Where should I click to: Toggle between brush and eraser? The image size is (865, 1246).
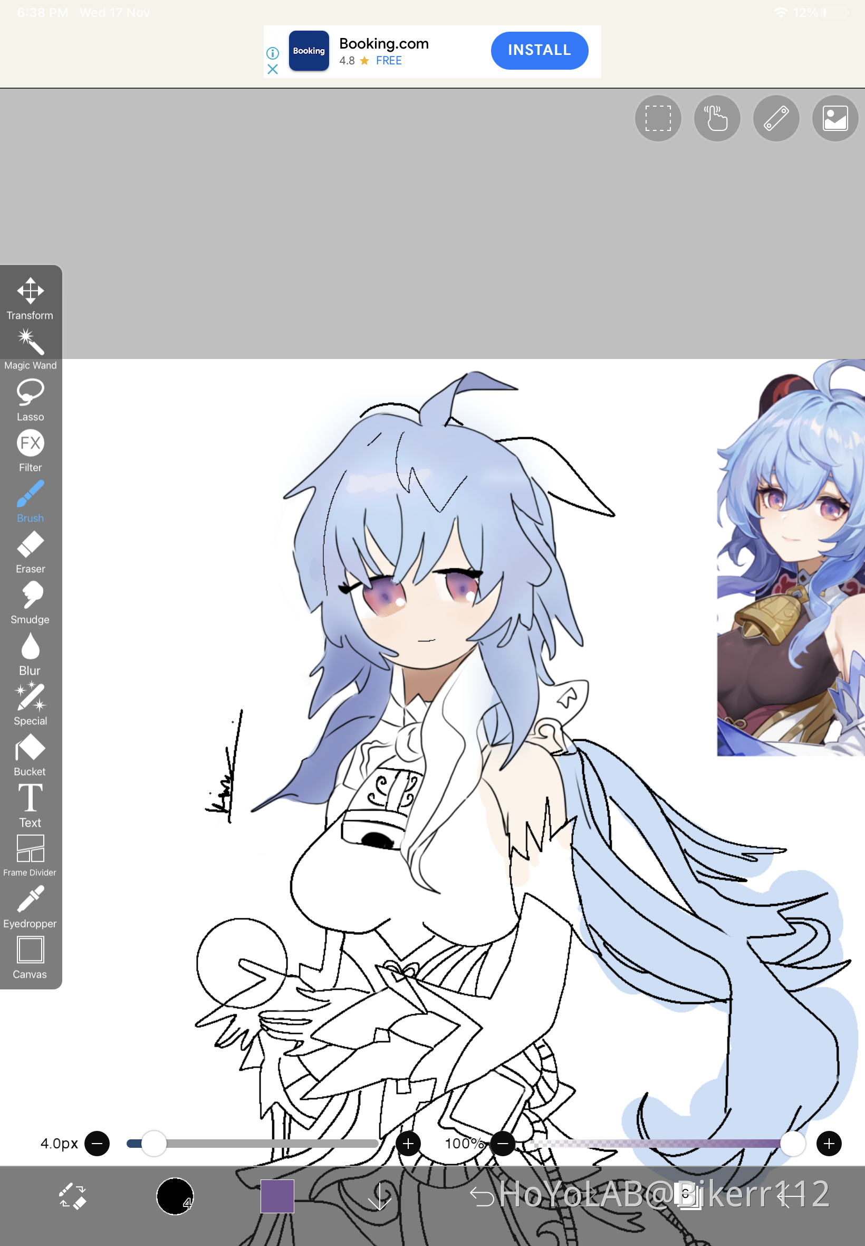point(73,1195)
